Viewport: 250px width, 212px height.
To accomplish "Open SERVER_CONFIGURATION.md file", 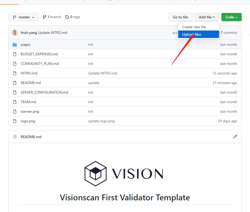I will (44, 93).
